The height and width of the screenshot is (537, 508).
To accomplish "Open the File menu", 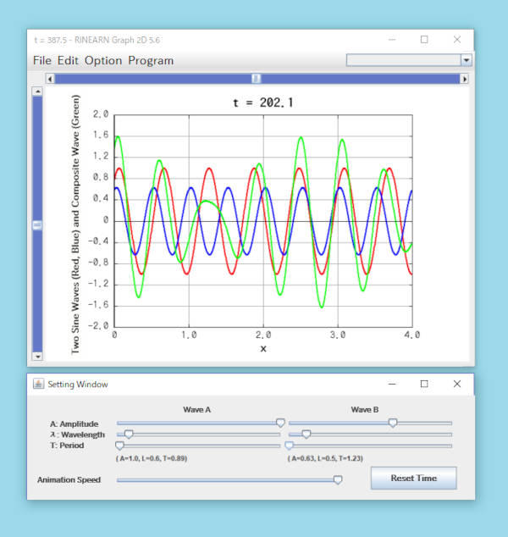I will click(x=42, y=61).
